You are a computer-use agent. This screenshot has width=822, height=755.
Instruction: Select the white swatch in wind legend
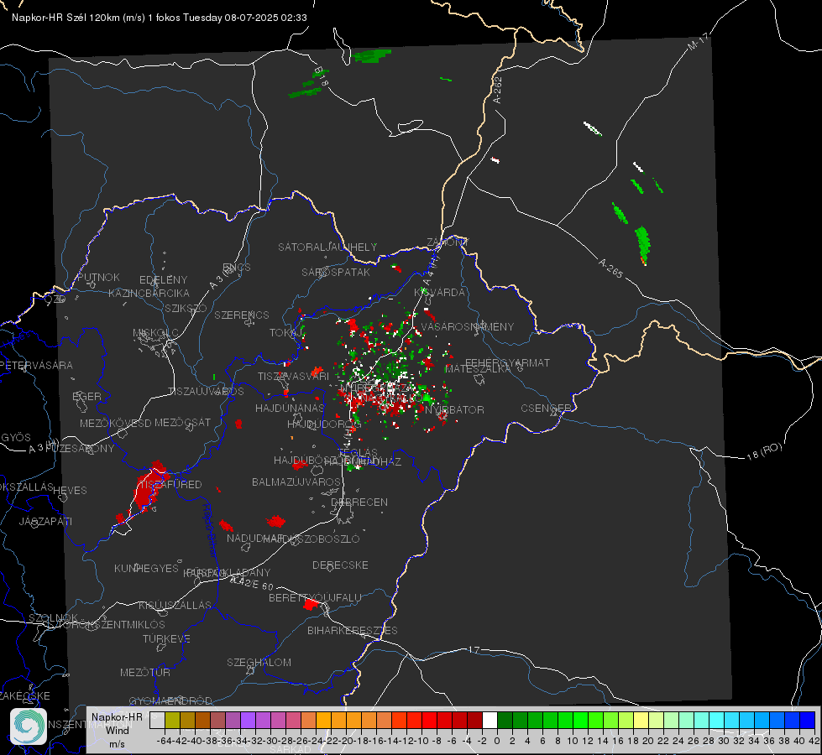coord(490,721)
